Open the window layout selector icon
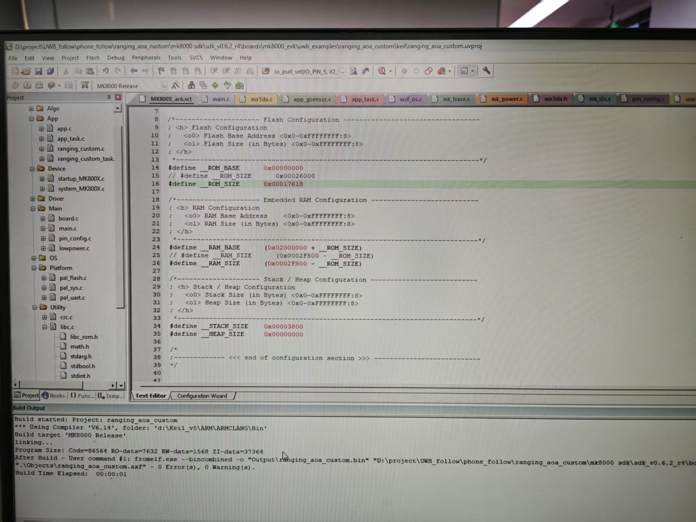696x522 pixels. click(x=464, y=71)
